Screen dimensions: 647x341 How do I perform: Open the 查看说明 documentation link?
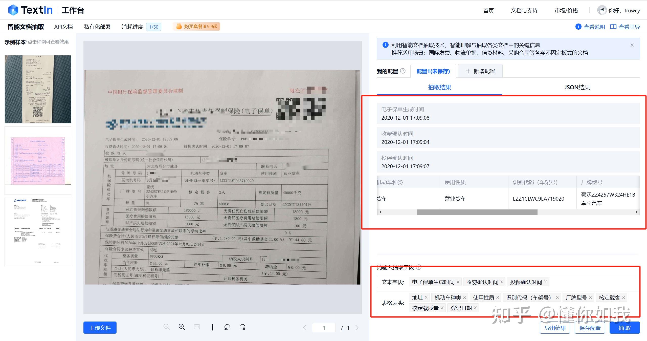[x=594, y=27]
